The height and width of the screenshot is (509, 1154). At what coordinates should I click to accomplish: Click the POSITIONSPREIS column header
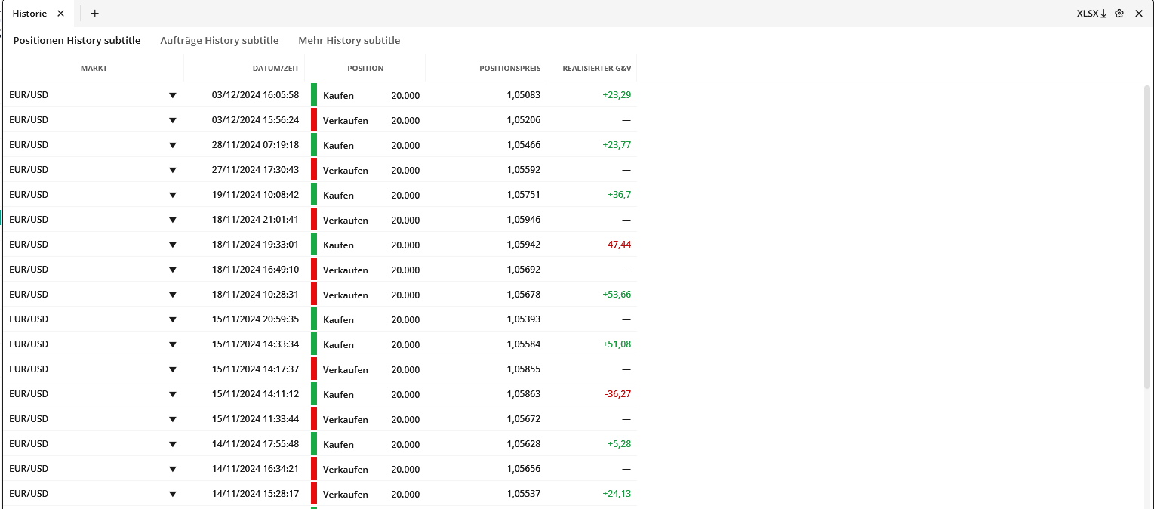(x=509, y=68)
